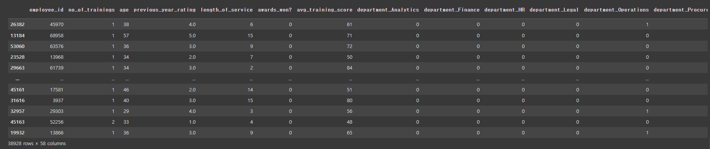Click the avg_training_score column header
710x149 pixels.
click(325, 10)
